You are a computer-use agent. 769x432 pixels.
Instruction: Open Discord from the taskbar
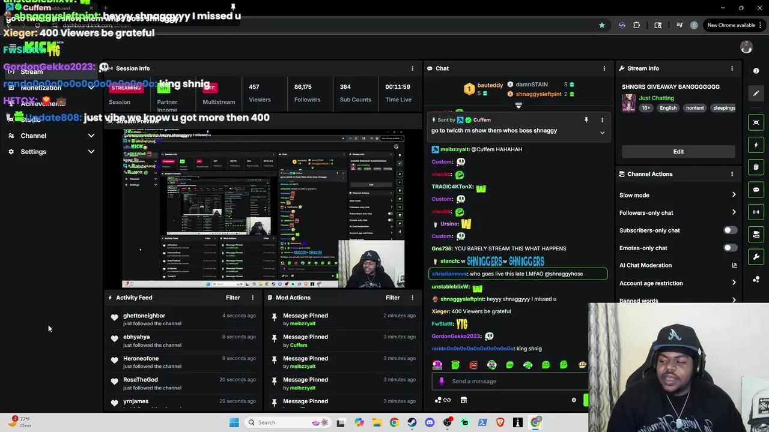coord(430,422)
